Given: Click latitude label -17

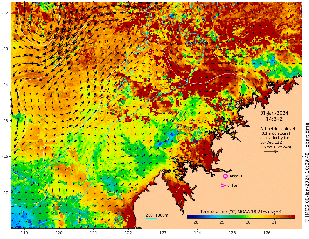Looking at the screenshot, I should click(6, 193).
